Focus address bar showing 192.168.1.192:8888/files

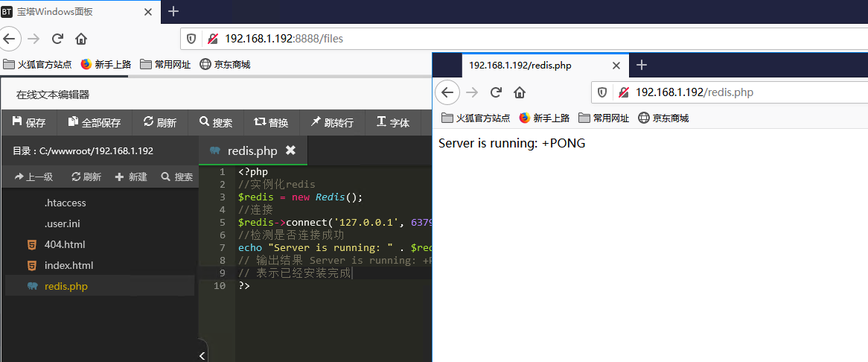point(523,39)
